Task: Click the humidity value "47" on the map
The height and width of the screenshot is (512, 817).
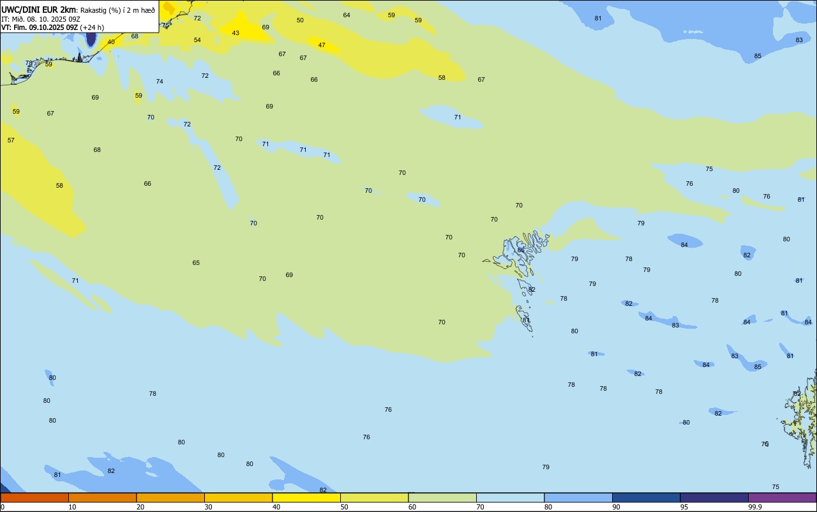Action: pos(322,45)
